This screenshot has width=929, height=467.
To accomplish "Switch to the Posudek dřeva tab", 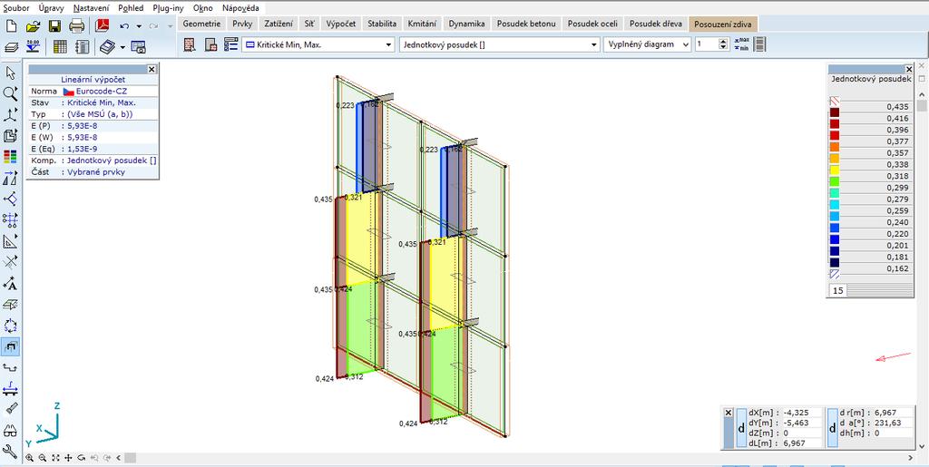I will pyautogui.click(x=656, y=24).
